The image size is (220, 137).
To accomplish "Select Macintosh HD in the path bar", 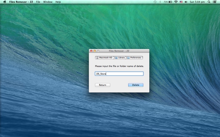I will (x=105, y=58).
